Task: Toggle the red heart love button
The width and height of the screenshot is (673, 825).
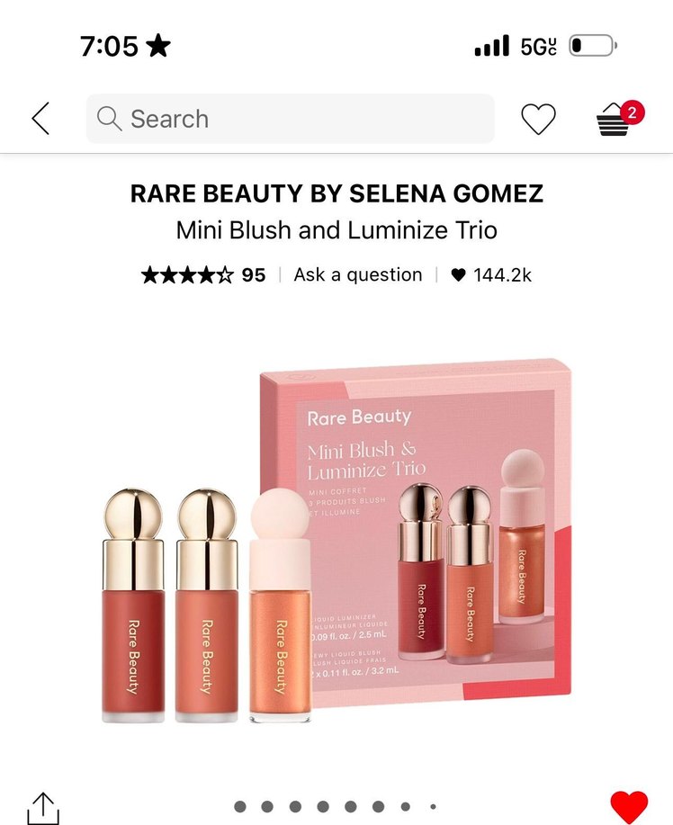Action: point(629,807)
